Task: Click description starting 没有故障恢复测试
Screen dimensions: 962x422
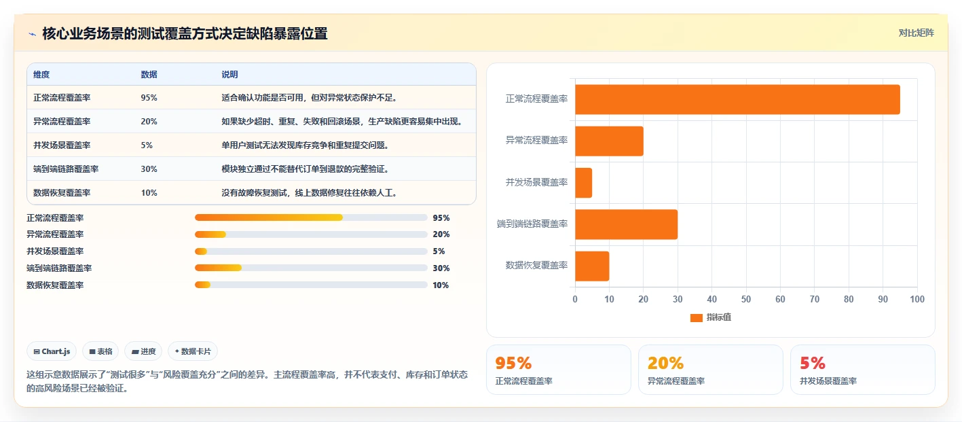Action: pyautogui.click(x=310, y=193)
